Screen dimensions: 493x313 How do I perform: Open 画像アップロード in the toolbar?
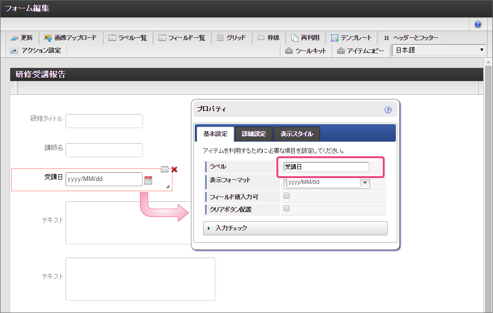click(x=70, y=38)
